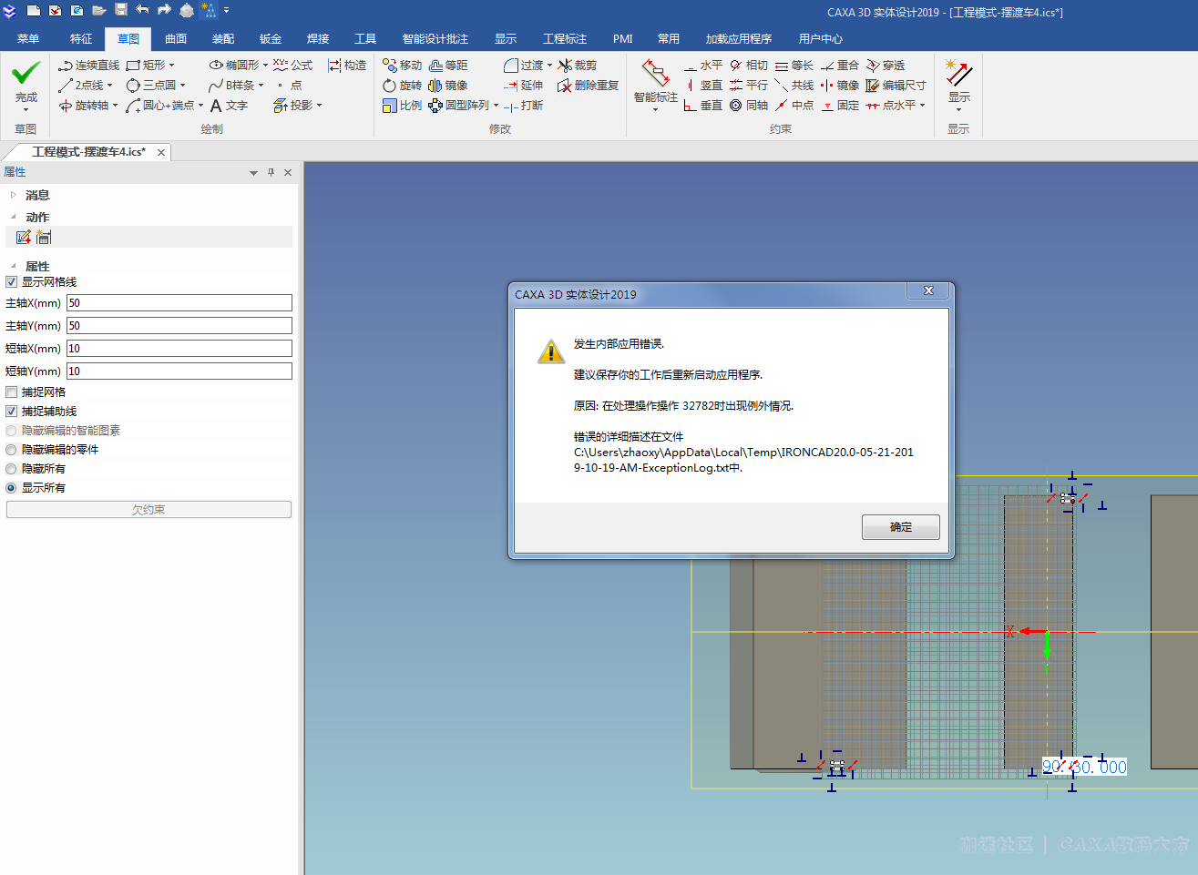Image resolution: width=1198 pixels, height=875 pixels.
Task: Open the 矩形 dropdown arrow
Action: [171, 66]
